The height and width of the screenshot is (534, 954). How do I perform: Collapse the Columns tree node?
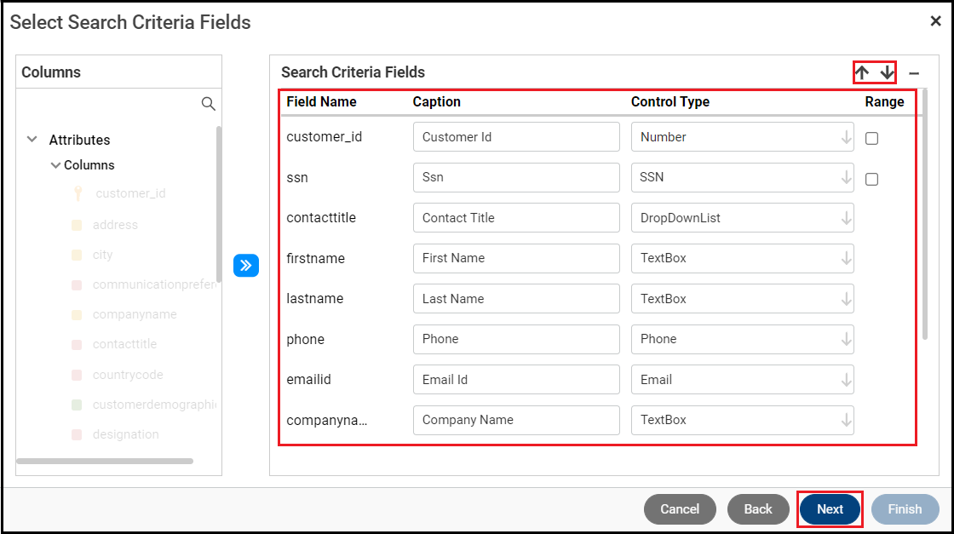[55, 165]
